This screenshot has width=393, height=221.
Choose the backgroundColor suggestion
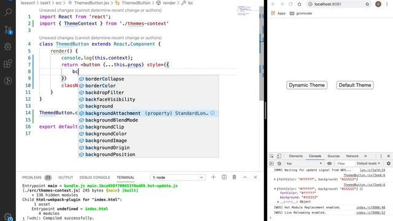pos(149,134)
